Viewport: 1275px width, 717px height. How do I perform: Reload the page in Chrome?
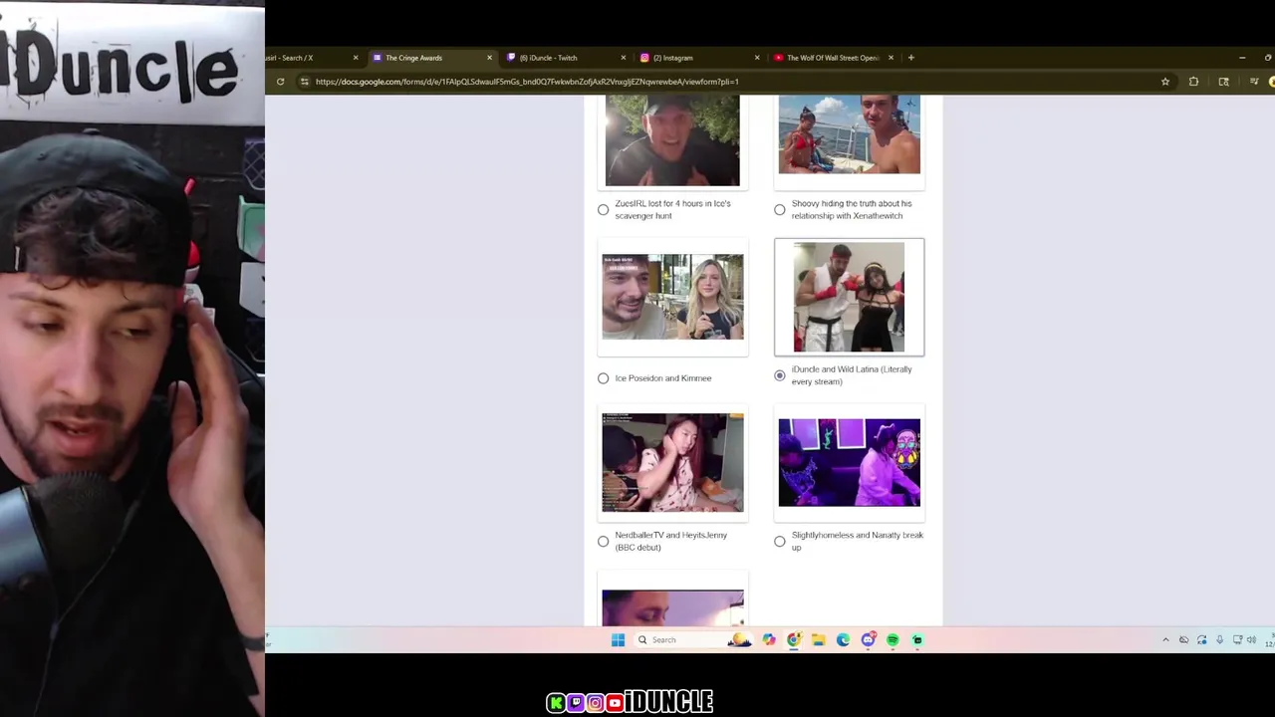280,82
